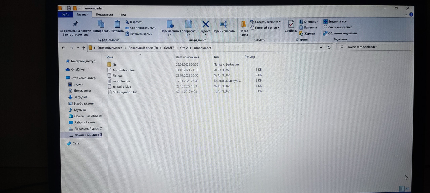Screen dimensions: 430x193
Task: Select everything with Выделить все
Action: click(x=335, y=22)
